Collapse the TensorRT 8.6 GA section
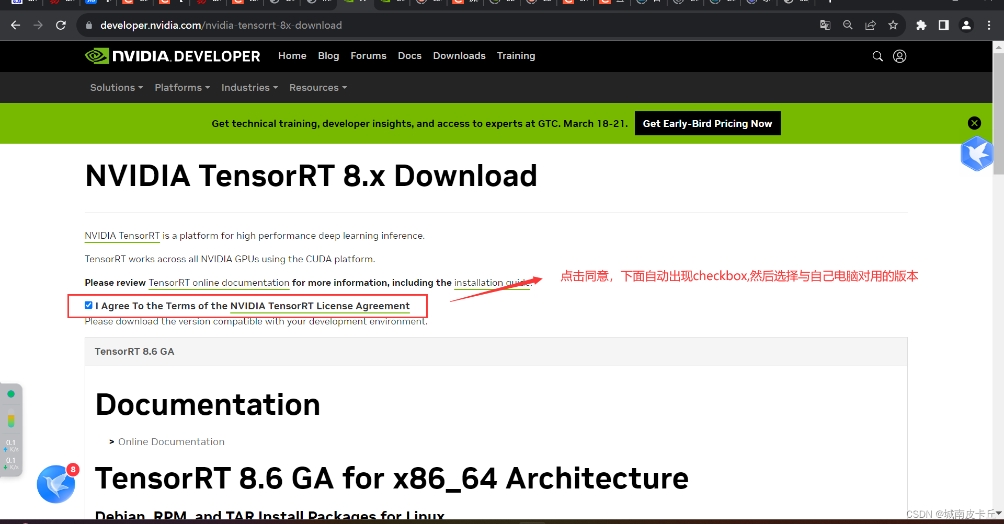The image size is (1004, 524). 496,352
